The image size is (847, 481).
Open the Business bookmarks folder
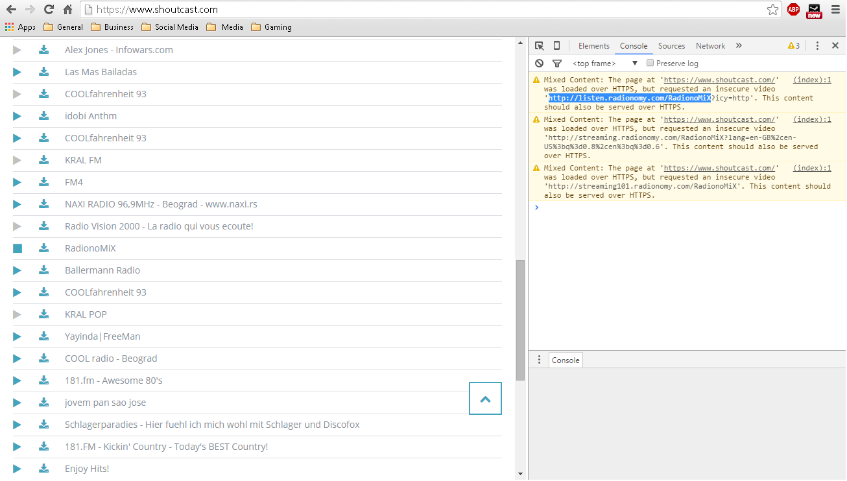tap(112, 27)
